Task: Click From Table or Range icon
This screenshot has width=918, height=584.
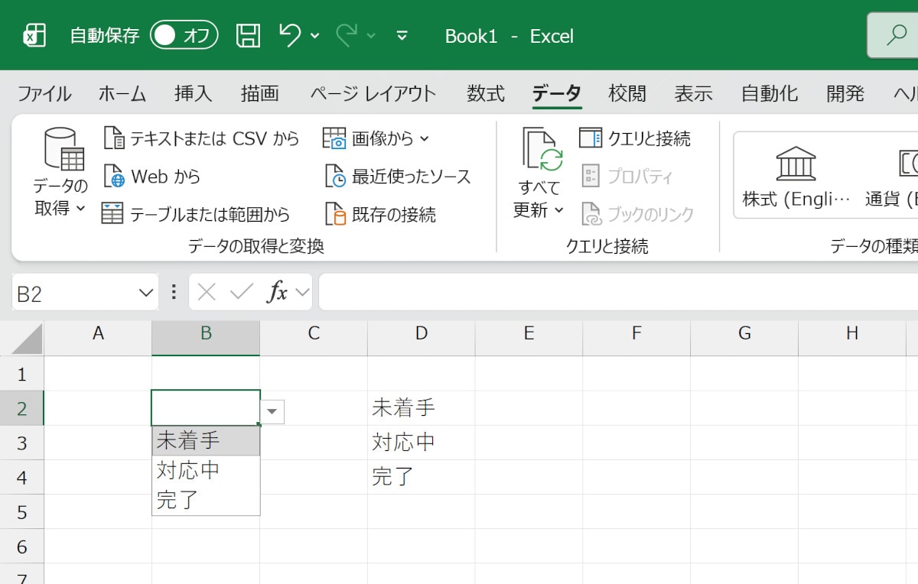Action: [x=113, y=214]
